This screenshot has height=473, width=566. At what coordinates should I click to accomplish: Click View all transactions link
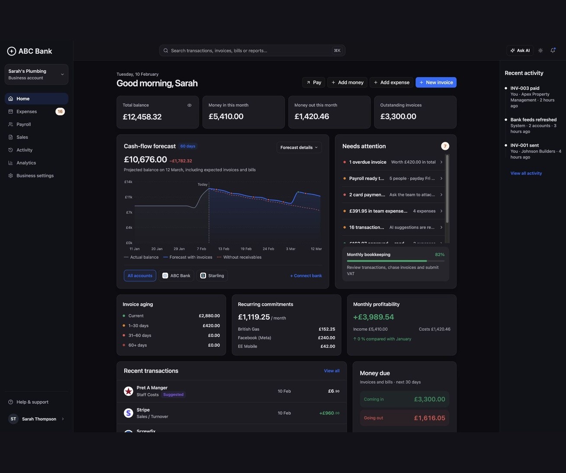pyautogui.click(x=331, y=371)
